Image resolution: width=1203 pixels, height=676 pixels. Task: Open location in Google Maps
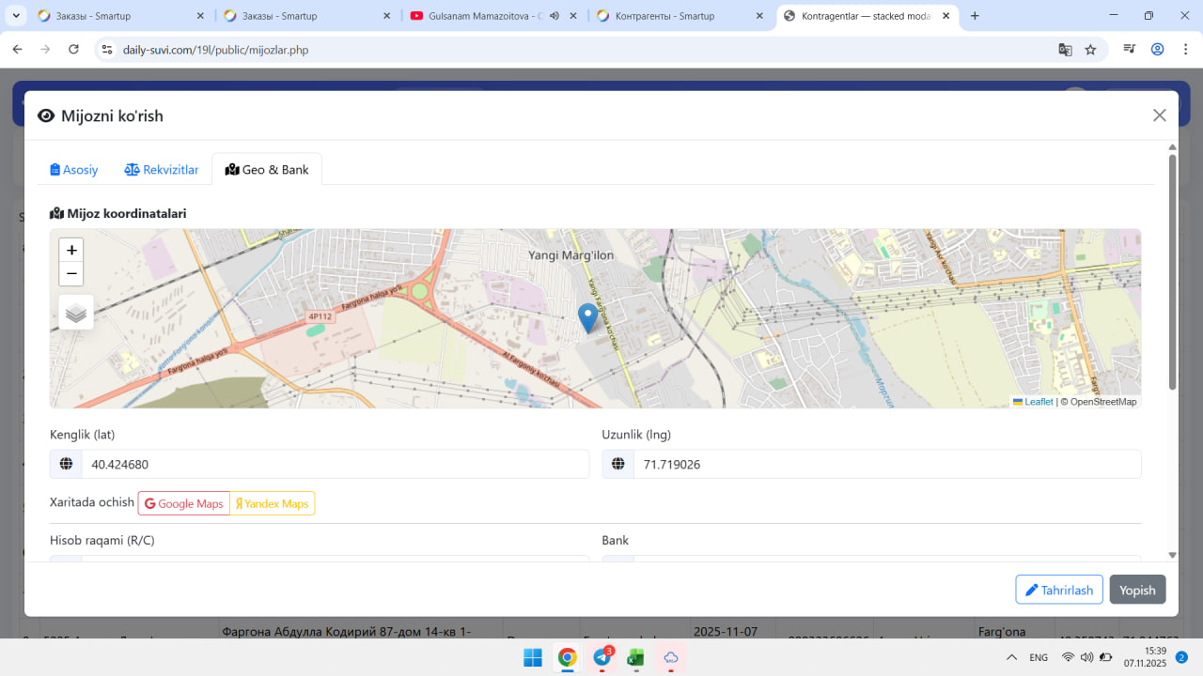click(x=184, y=504)
